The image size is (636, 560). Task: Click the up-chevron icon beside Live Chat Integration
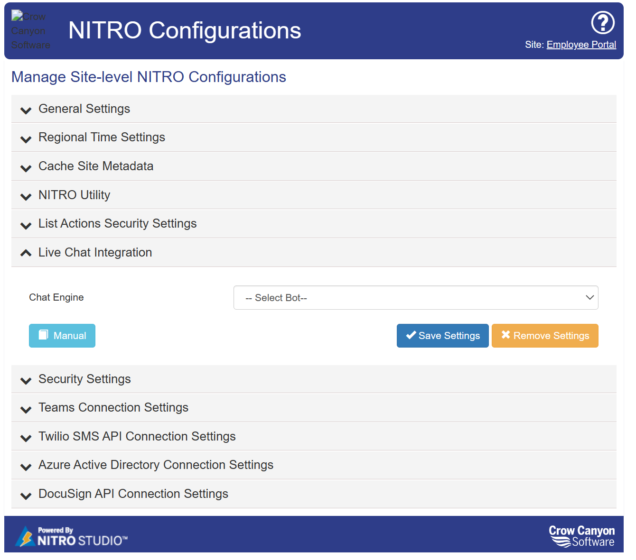26,253
